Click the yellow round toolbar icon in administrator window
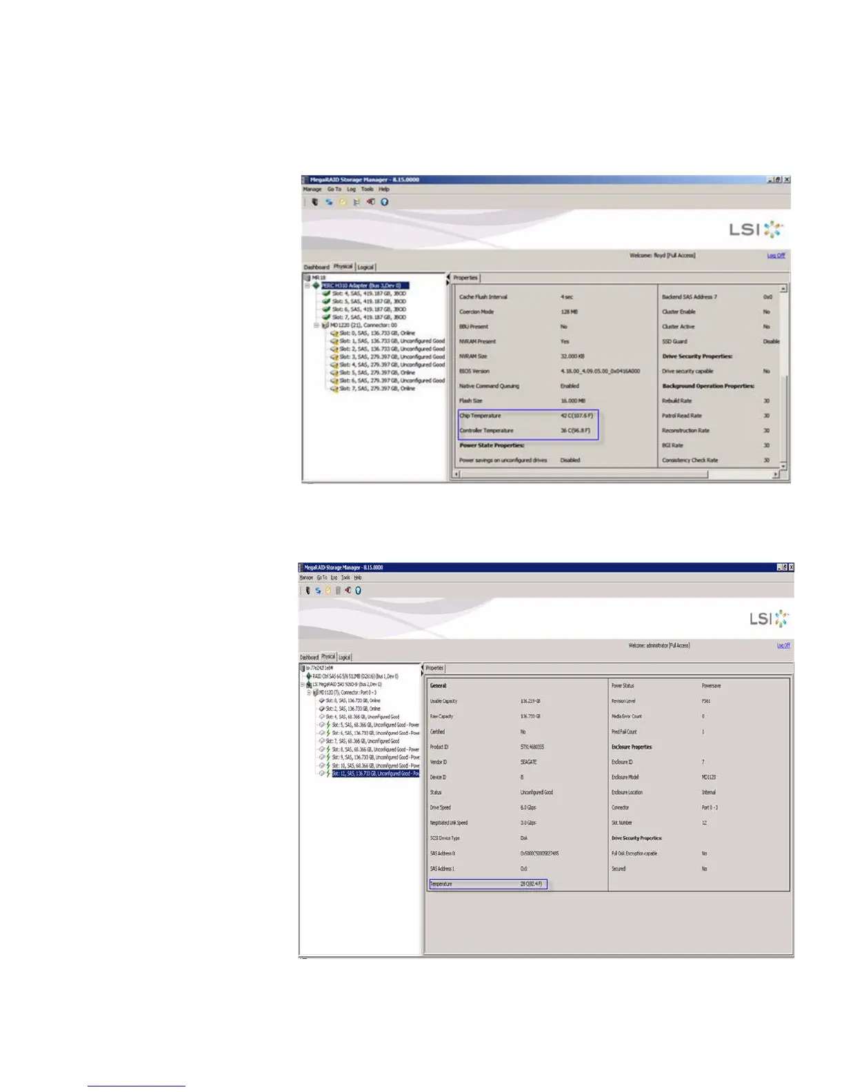 (328, 590)
